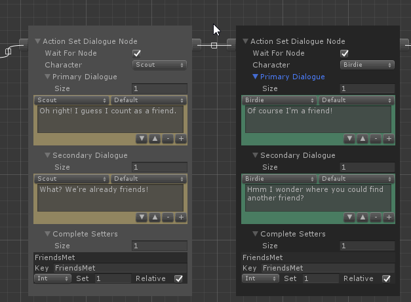Move down Birdie's secondary dialogue entry
The width and height of the screenshot is (411, 302).
349,217
